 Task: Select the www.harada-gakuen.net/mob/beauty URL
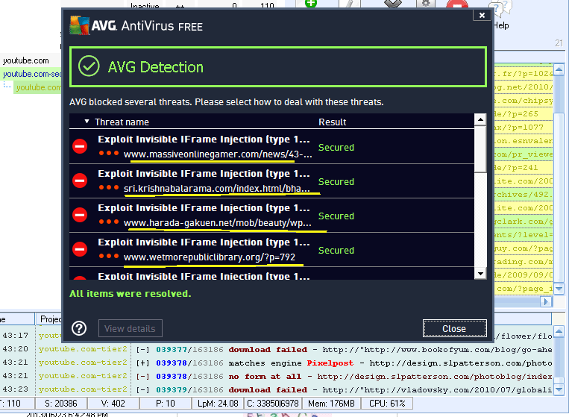point(217,223)
